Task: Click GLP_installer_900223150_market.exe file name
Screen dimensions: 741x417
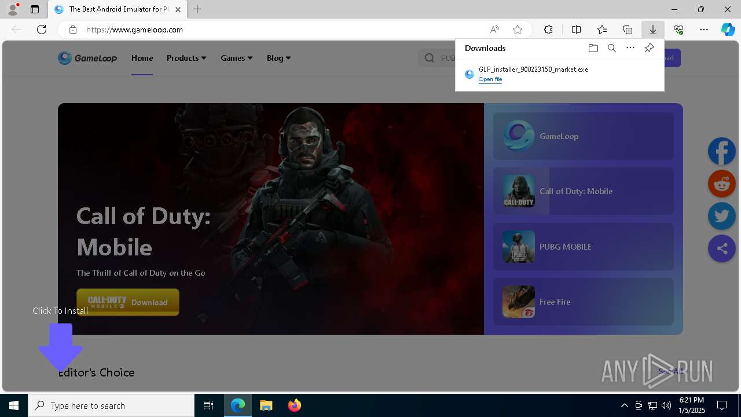Action: [533, 69]
